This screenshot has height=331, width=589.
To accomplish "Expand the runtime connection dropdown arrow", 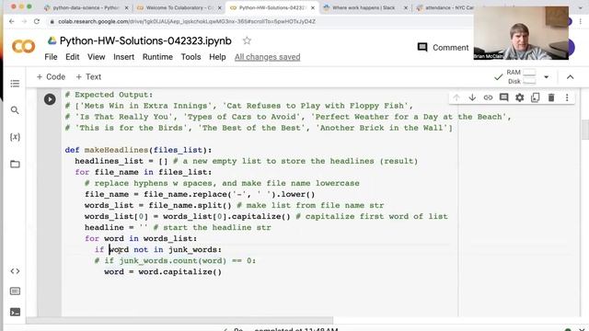I will tap(546, 77).
